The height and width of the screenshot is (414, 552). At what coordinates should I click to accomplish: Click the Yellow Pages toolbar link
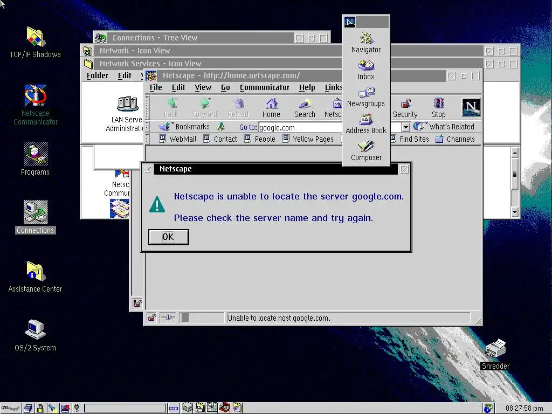click(x=308, y=139)
